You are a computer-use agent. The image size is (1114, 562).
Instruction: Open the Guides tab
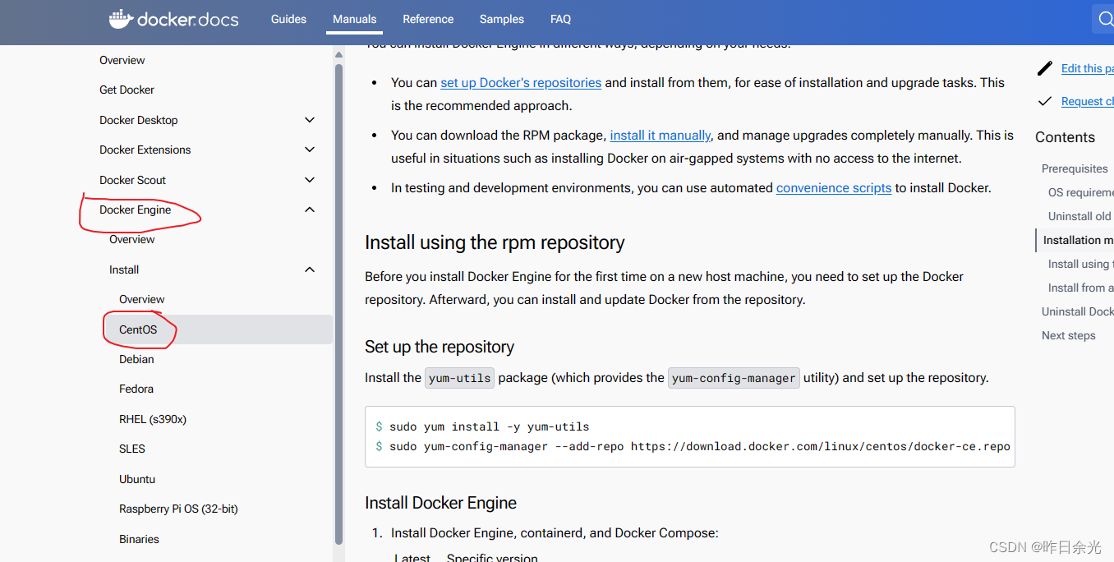288,19
